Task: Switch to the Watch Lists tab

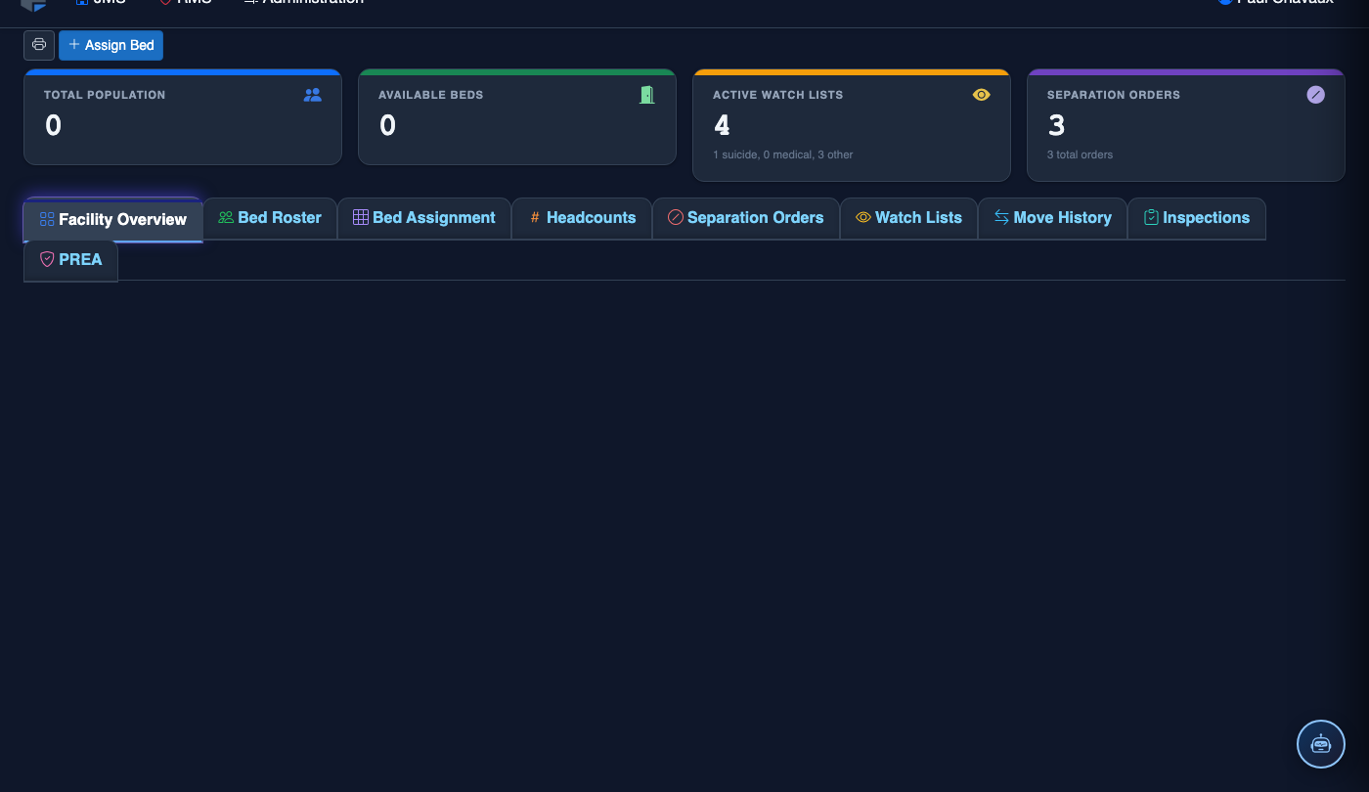Action: coord(908,218)
